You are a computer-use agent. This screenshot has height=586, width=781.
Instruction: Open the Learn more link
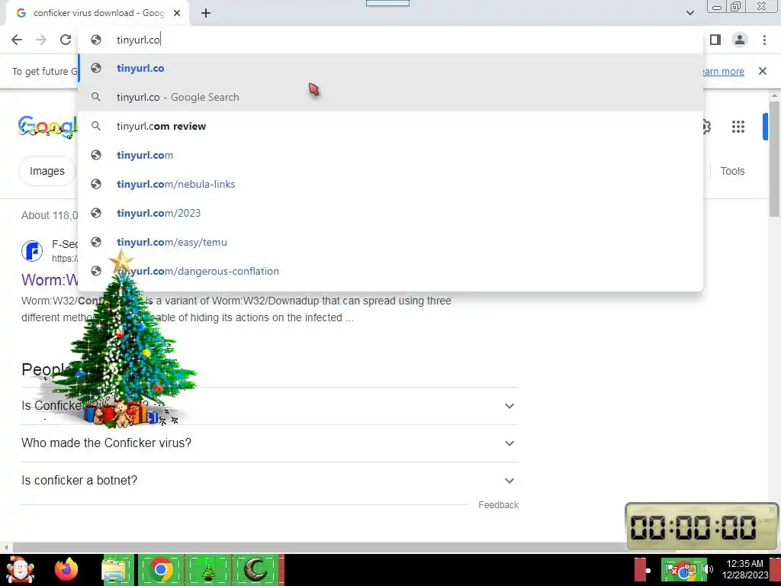click(722, 71)
